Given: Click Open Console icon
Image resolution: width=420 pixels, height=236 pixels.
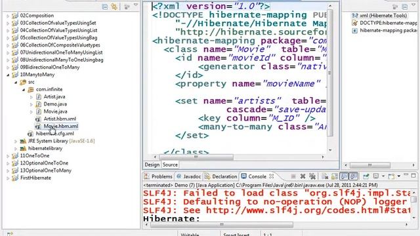Looking at the screenshot, I should click(x=391, y=176).
